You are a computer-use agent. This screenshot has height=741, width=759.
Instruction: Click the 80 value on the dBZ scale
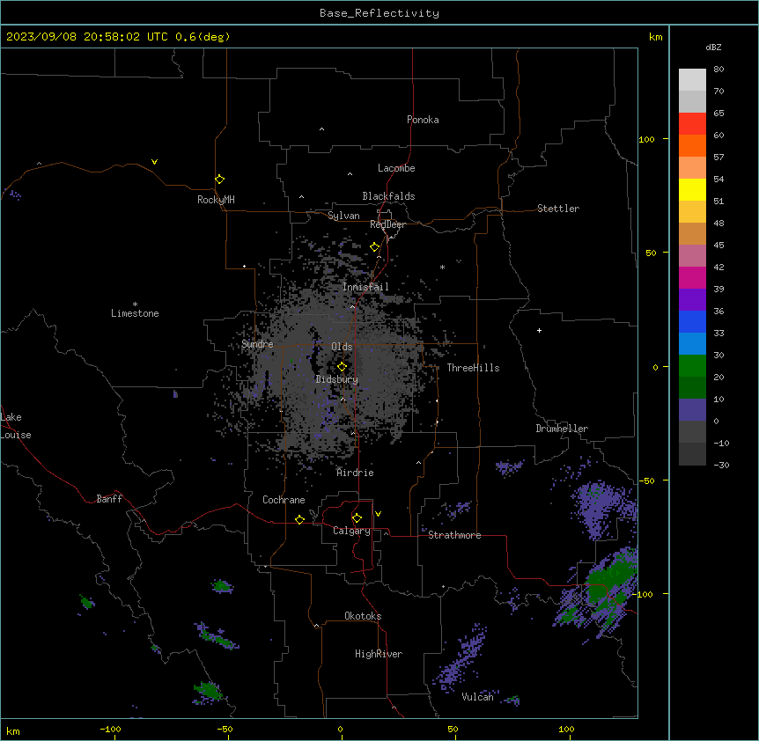(718, 70)
